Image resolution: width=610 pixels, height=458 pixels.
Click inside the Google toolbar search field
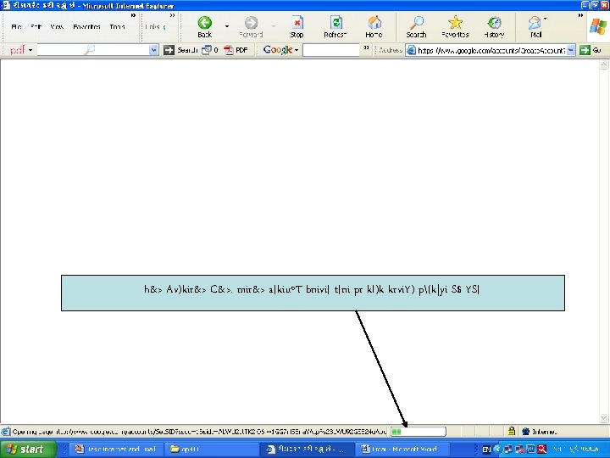click(331, 50)
